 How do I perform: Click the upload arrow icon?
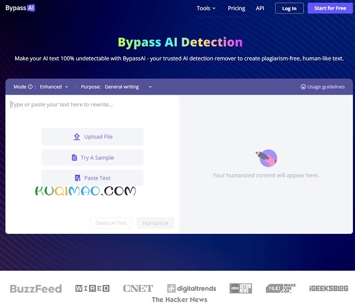coord(77,137)
